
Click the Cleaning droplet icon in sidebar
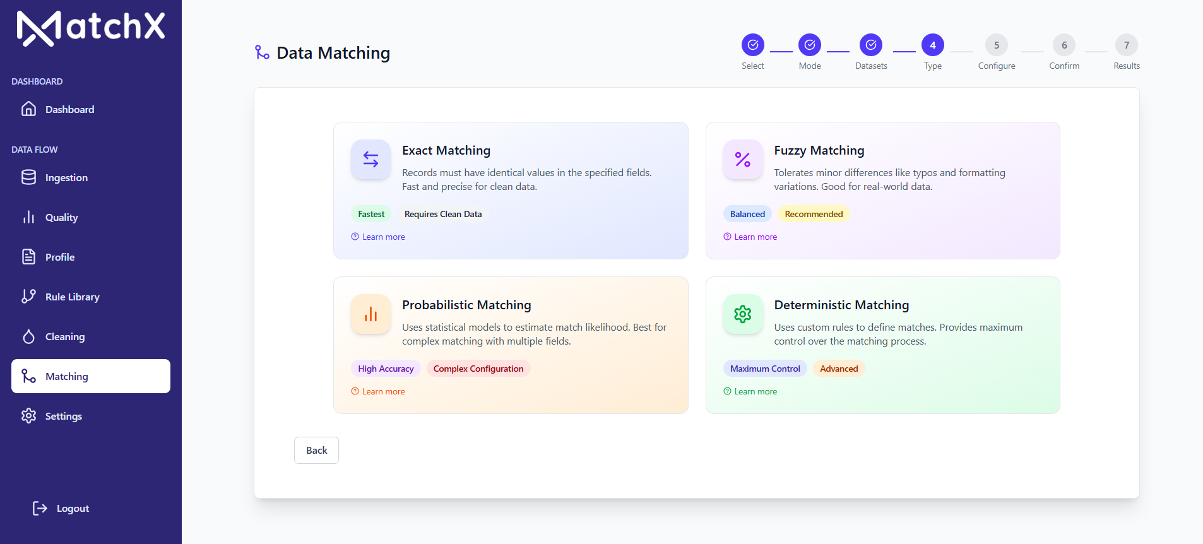point(28,336)
